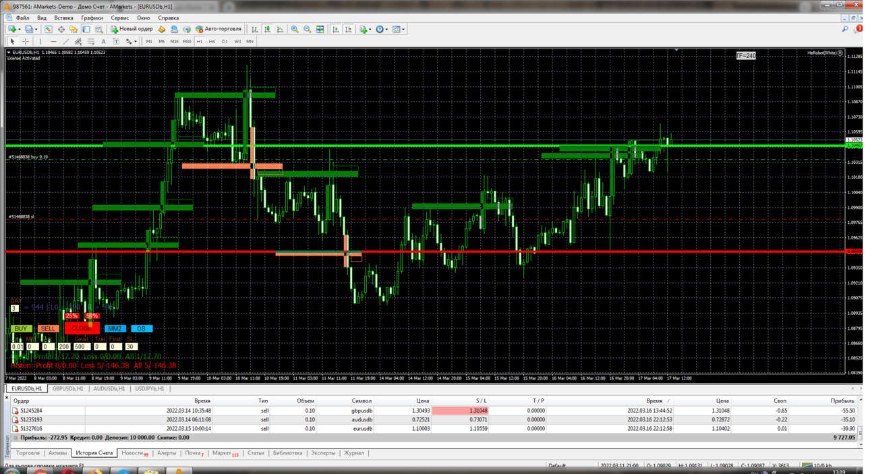Click the DAY input field showing 3
Viewport: 870px width, 474px height.
pos(14,308)
